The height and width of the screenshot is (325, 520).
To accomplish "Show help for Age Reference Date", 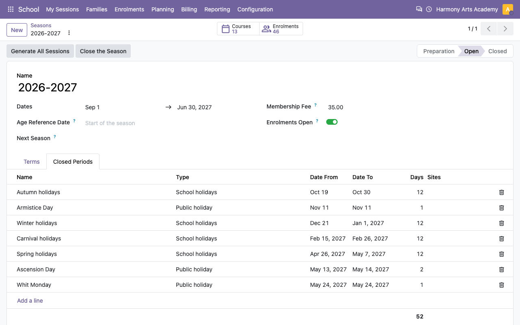I will coord(74,121).
